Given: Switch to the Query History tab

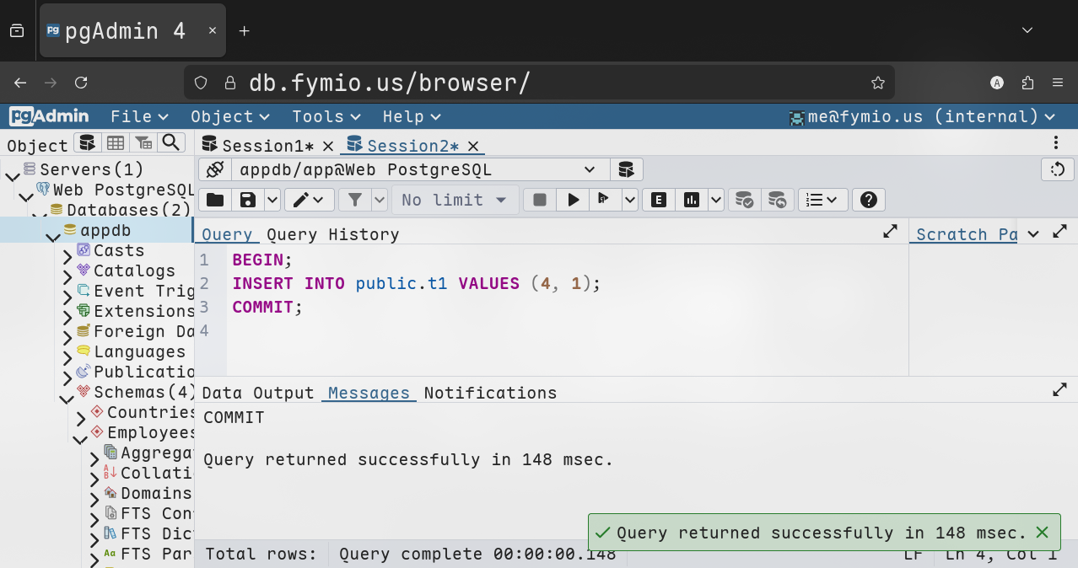Looking at the screenshot, I should pos(332,234).
